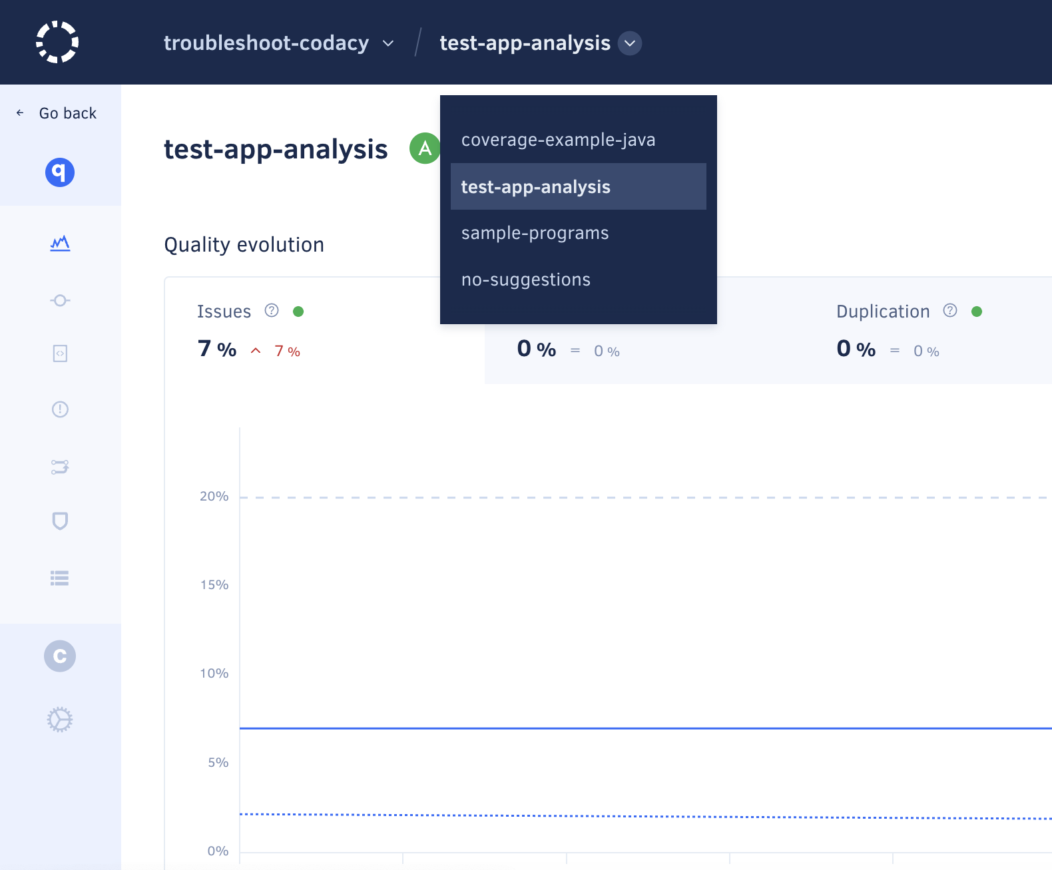Viewport: 1052px width, 870px height.
Task: Open the Issues alert icon in sidebar
Action: (60, 409)
